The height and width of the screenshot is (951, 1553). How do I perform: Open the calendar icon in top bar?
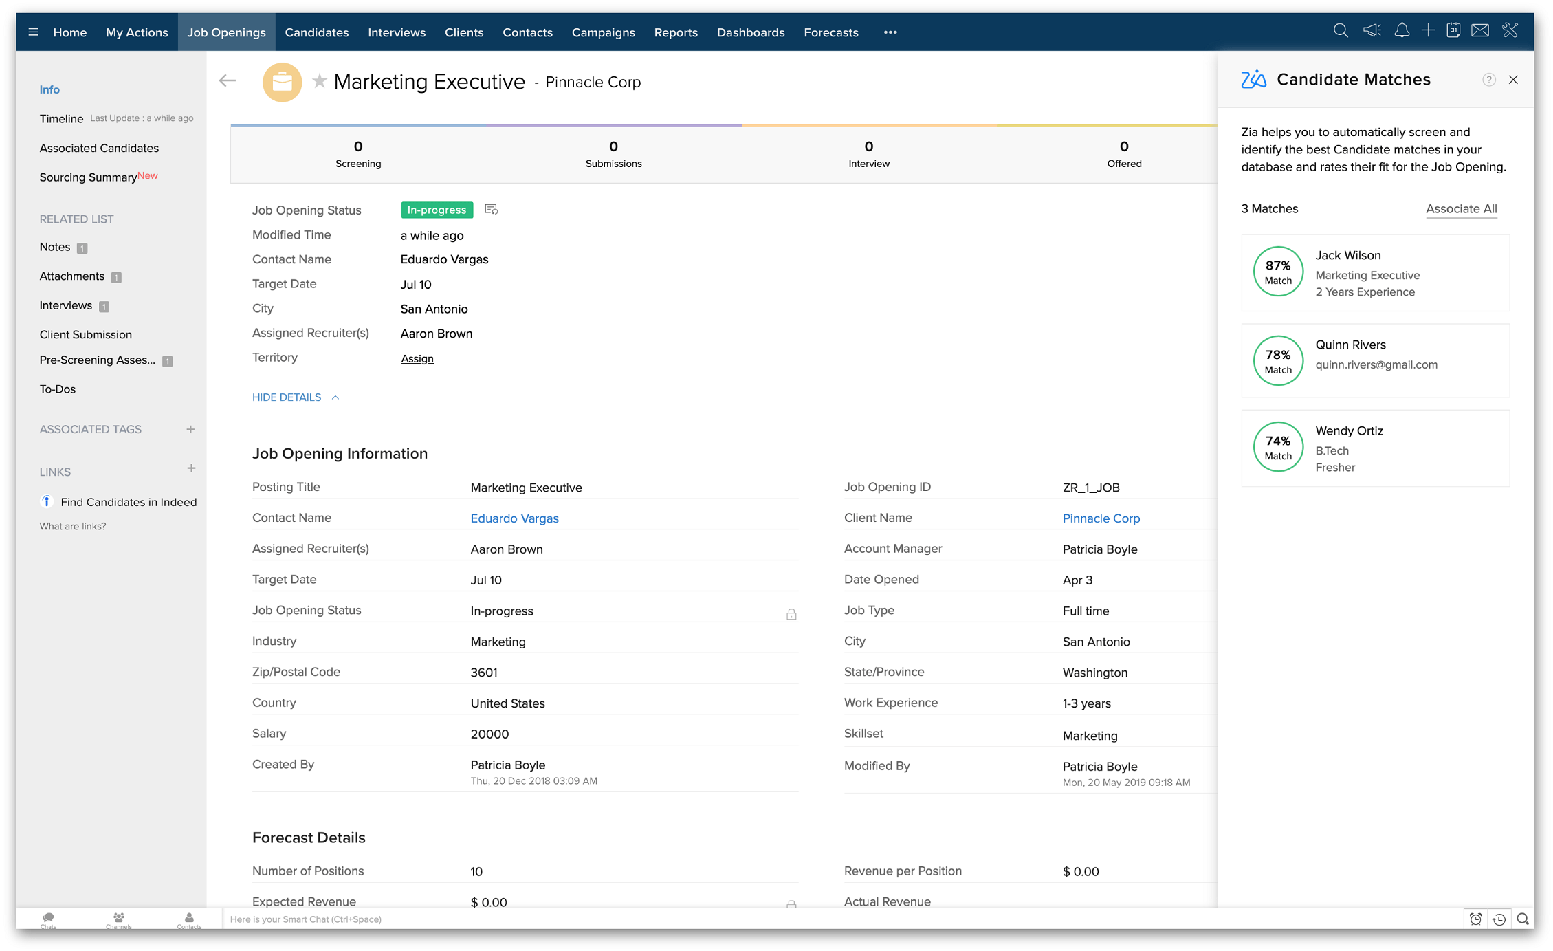(1453, 31)
